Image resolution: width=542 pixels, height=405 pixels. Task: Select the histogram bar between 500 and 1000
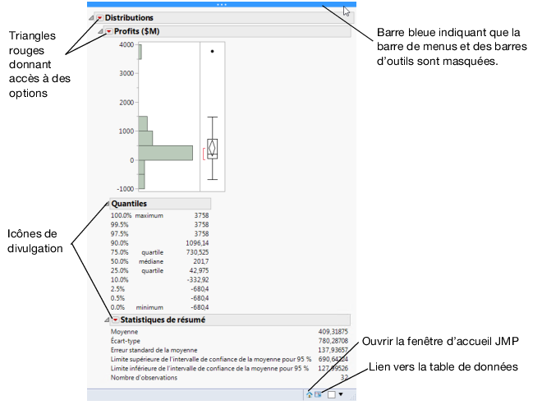(145, 138)
